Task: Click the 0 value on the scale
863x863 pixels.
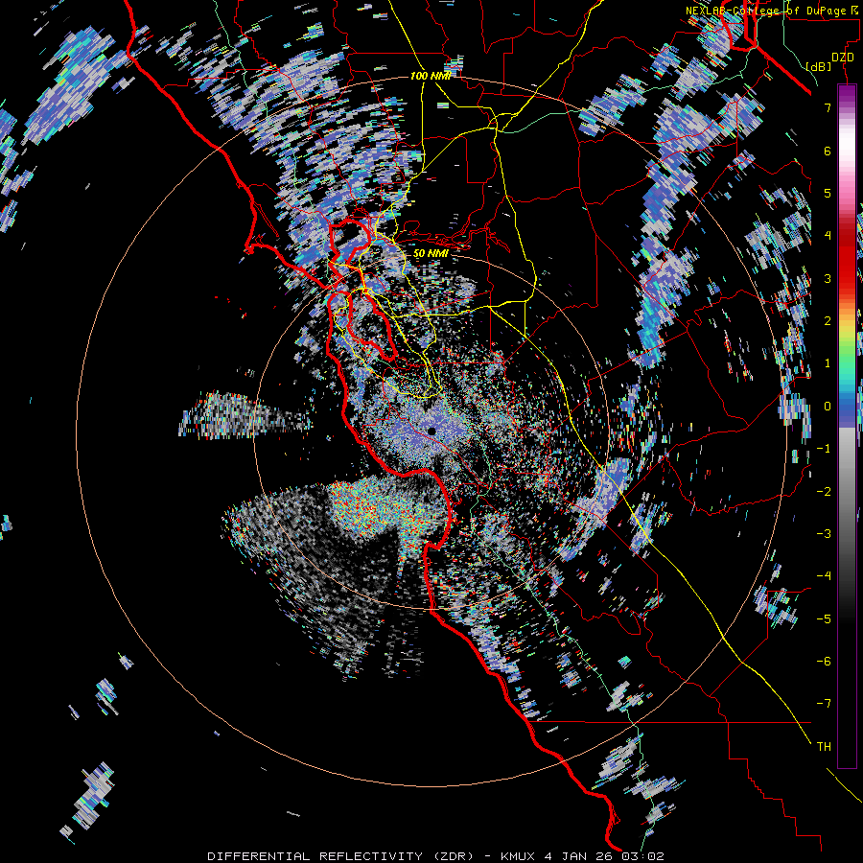Action: (x=828, y=407)
